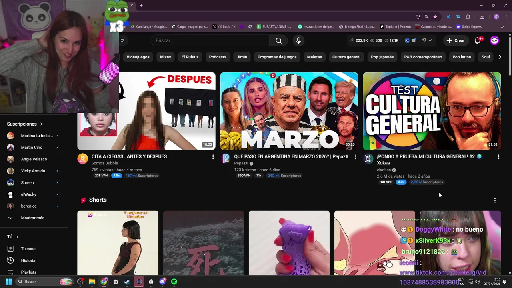The image size is (512, 288).
Task: Bookmark this page with star icon
Action: pos(435,17)
